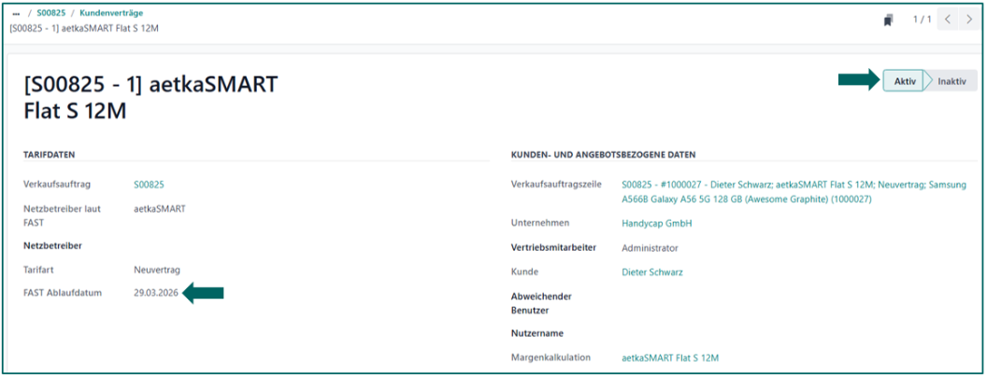Open the Margenkalkulation aetkaSMART Flat S 12M link
Screen dimensions: 987x376
670,357
